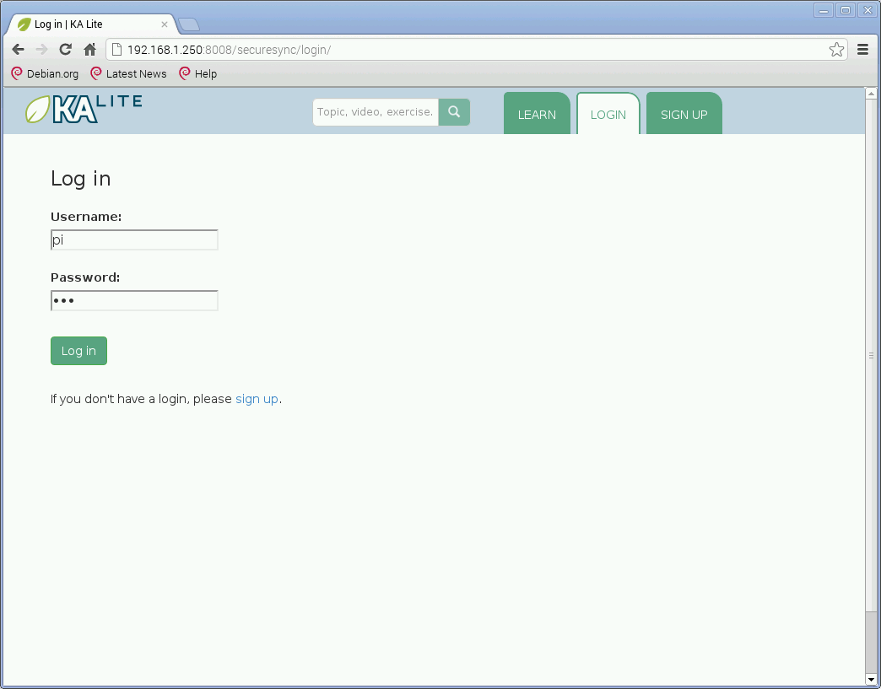Open the Debian.org bookmark
Viewport: 881px width, 689px height.
(45, 74)
